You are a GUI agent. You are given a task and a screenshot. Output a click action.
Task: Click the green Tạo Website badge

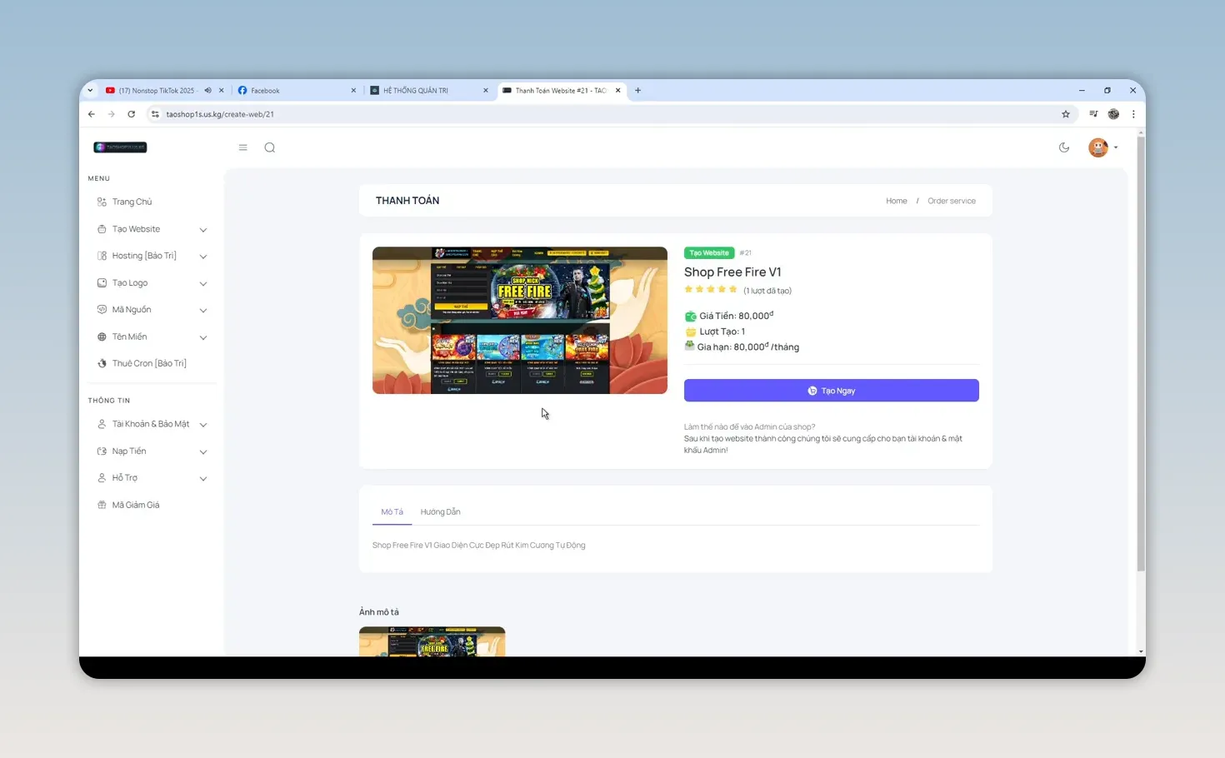click(x=709, y=252)
